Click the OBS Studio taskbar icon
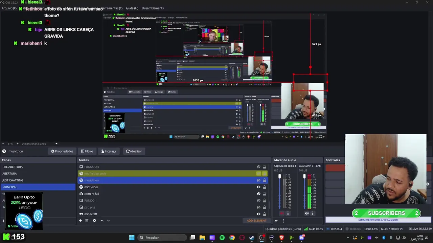Viewport: 433px width, 243px height. 261,238
